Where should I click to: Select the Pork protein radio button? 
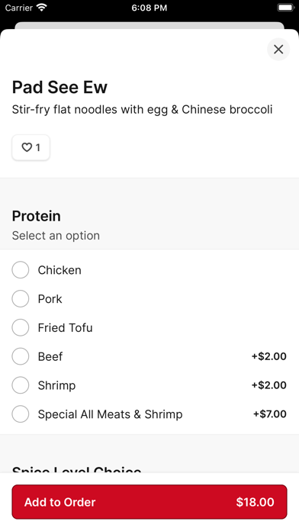click(x=21, y=299)
